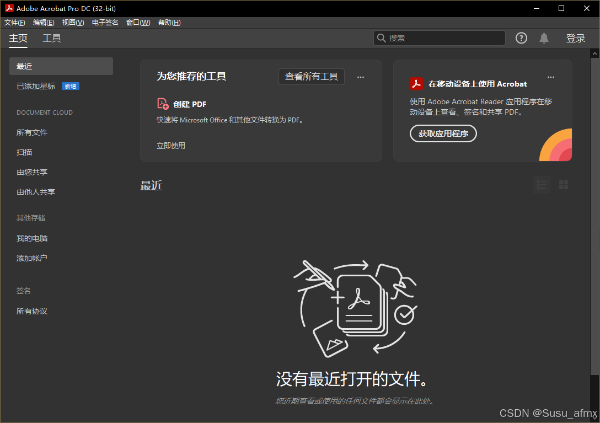Image resolution: width=600 pixels, height=423 pixels.
Task: Click the 没有最近打开的文件 message
Action: (x=352, y=379)
